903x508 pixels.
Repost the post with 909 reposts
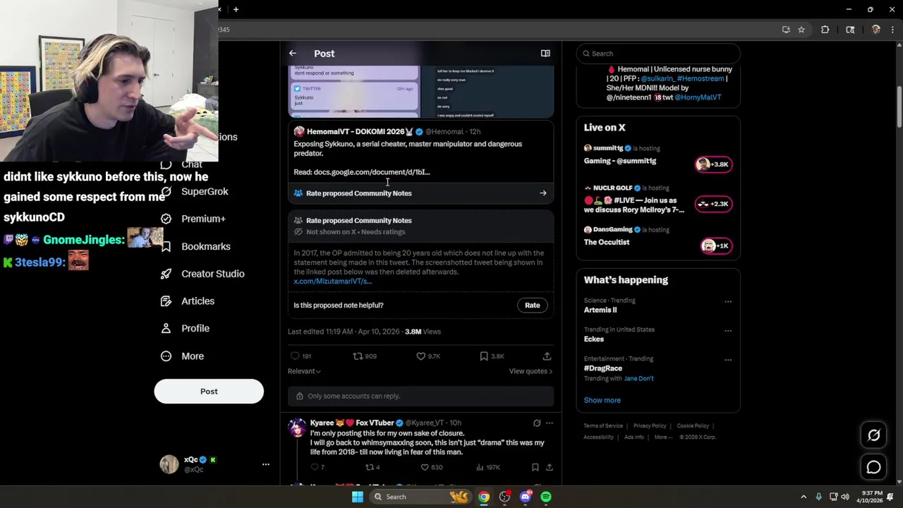365,356
